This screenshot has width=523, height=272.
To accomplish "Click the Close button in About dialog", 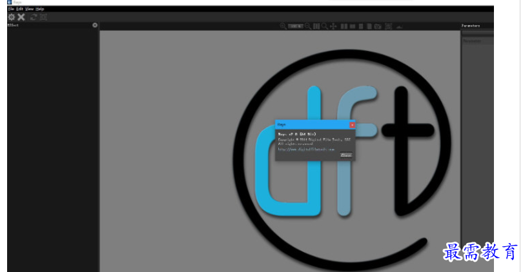I will 346,155.
